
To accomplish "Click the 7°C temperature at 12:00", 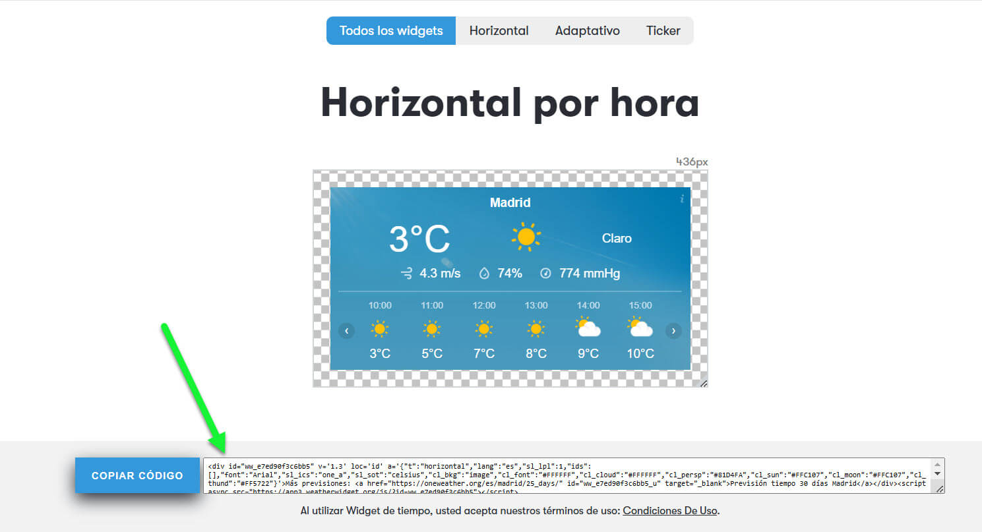I will (x=484, y=354).
